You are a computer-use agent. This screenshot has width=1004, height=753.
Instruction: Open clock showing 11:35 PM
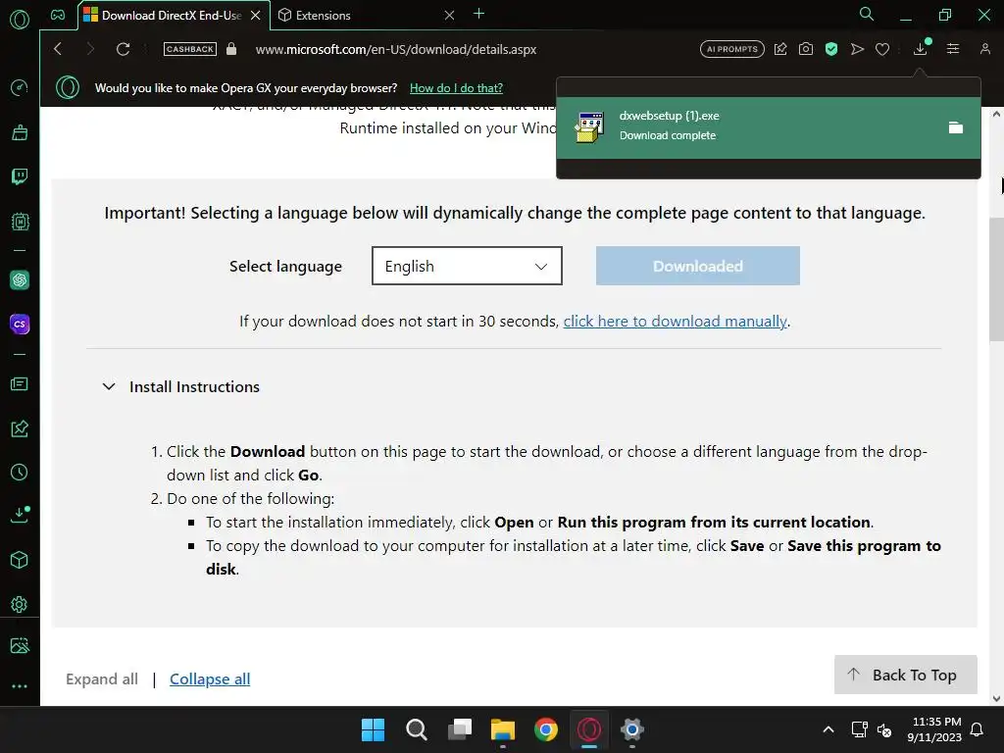(x=934, y=729)
